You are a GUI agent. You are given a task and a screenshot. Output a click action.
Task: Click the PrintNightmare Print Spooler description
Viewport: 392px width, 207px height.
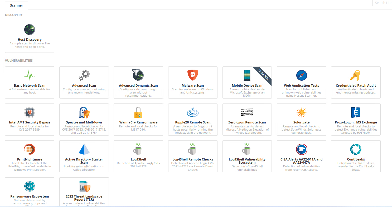30,167
